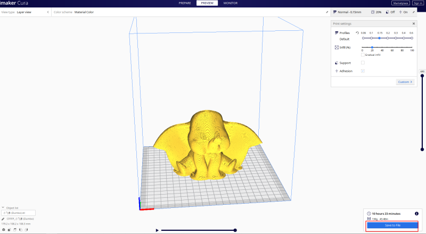Click the 10 hours 23 minutes estimate

point(386,214)
